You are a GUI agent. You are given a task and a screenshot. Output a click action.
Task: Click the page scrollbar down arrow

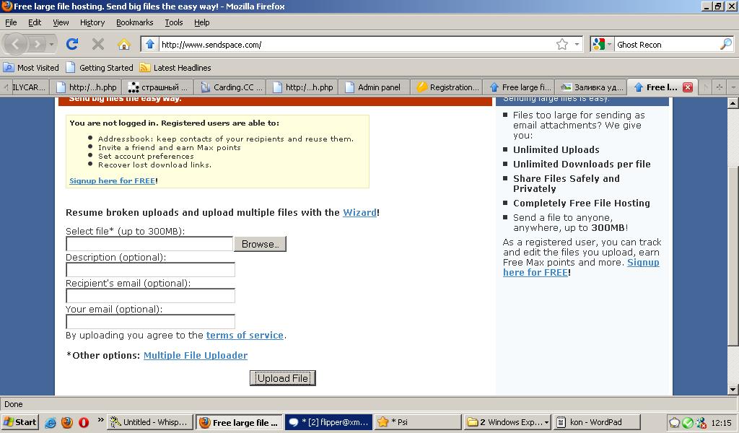coord(733,390)
